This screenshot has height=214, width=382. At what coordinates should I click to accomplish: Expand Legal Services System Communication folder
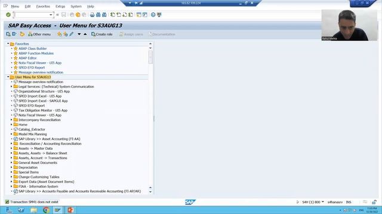point(11,86)
